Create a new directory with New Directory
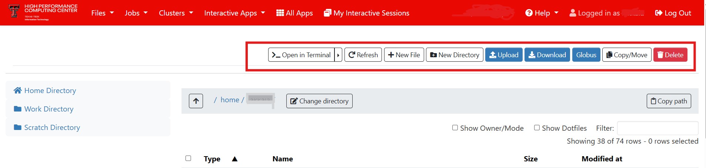 [454, 55]
